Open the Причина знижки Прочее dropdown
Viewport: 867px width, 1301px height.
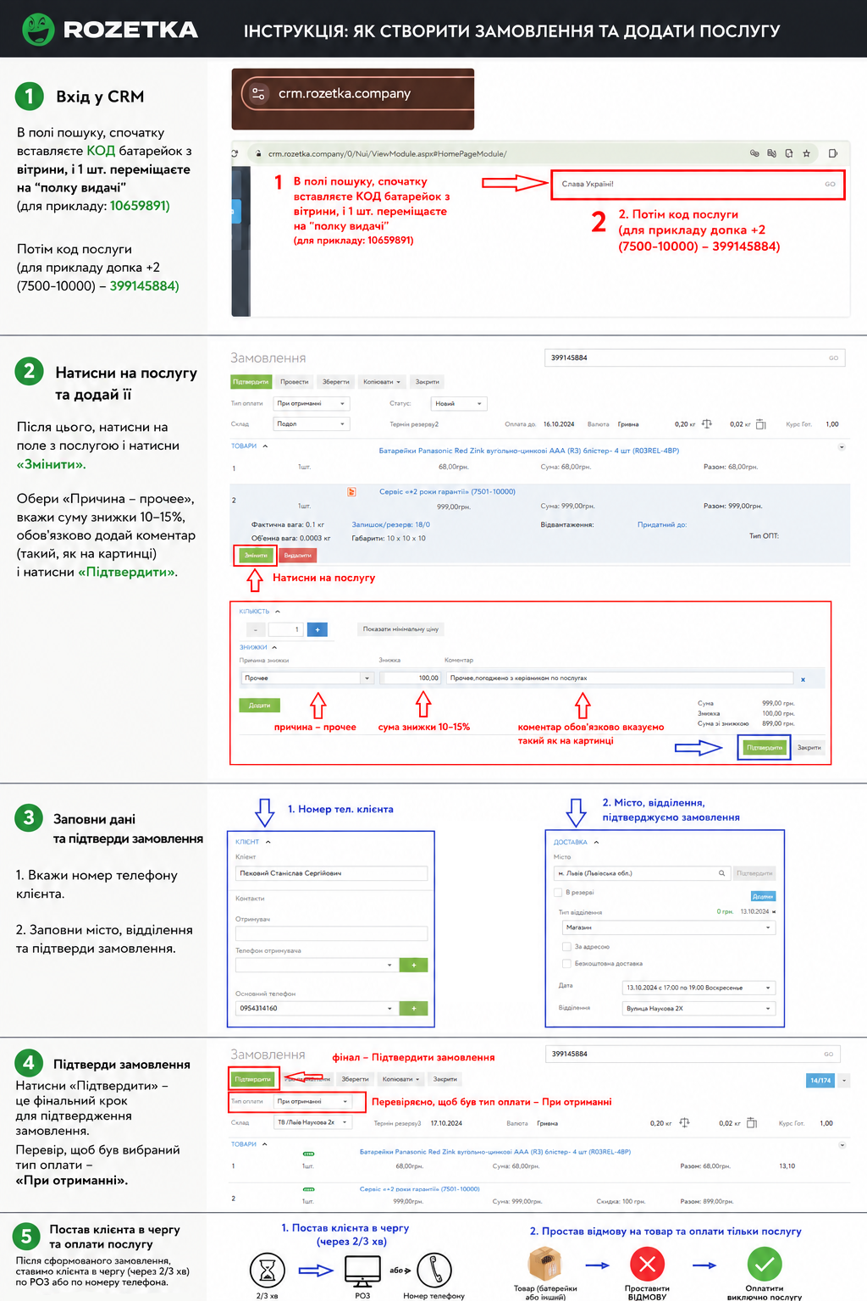click(x=307, y=678)
